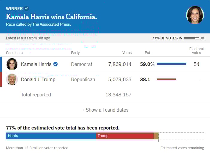
Task: Click the Votes column header
Action: 127,53
